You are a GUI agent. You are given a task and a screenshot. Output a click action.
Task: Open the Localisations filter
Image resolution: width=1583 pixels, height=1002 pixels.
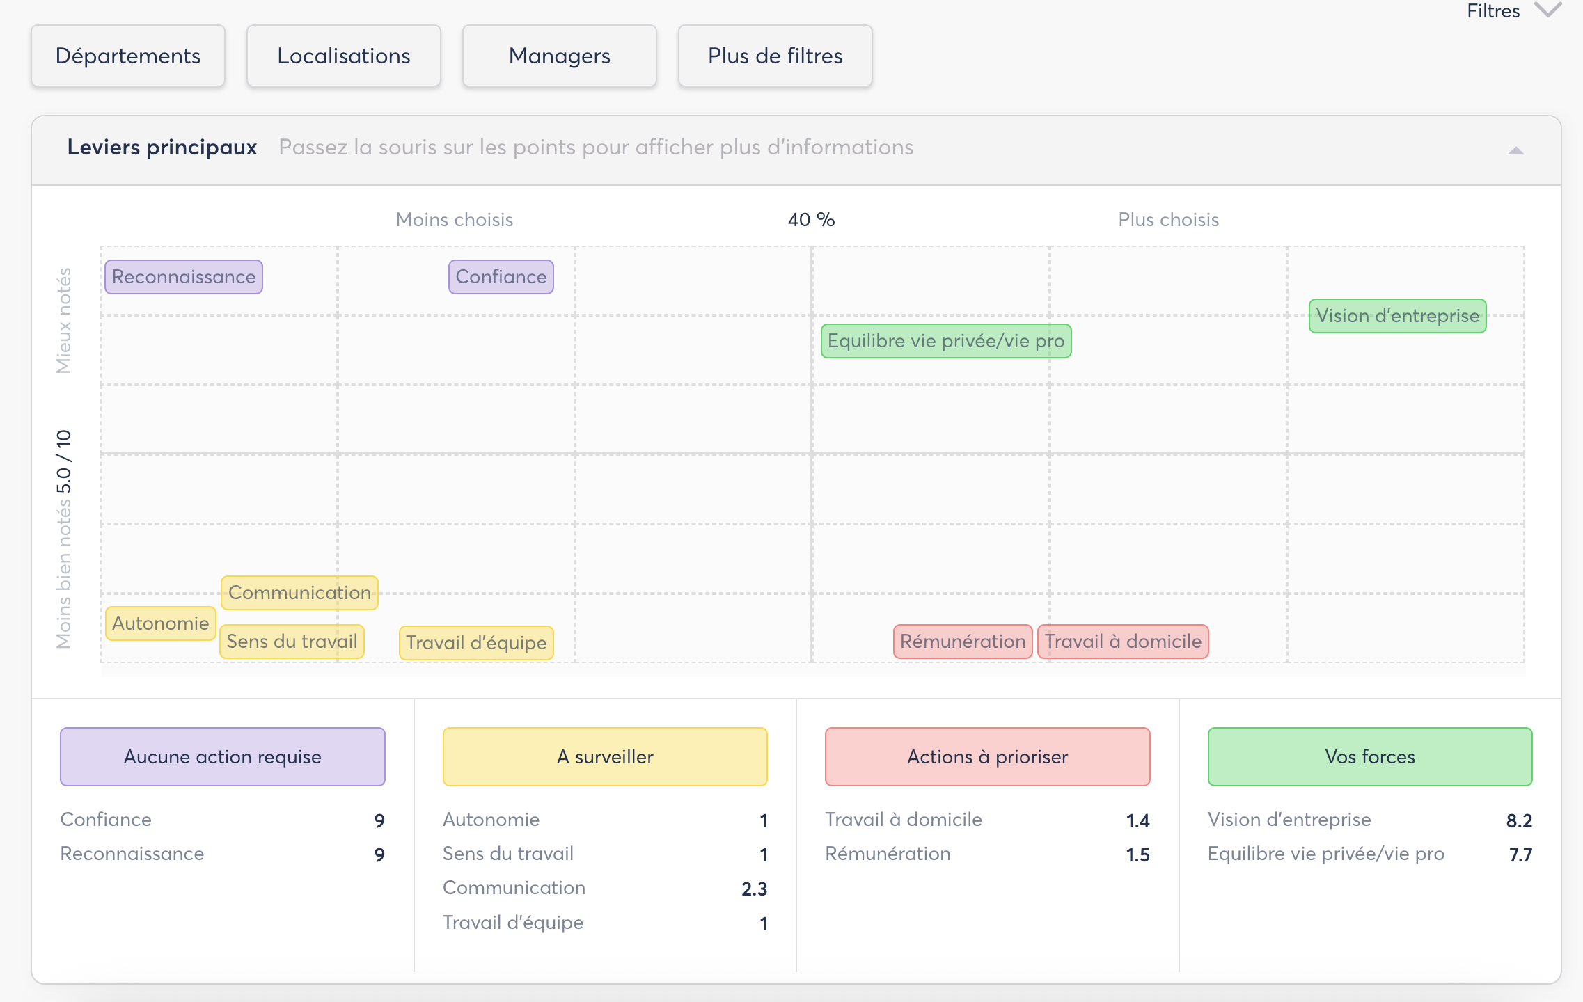[344, 56]
